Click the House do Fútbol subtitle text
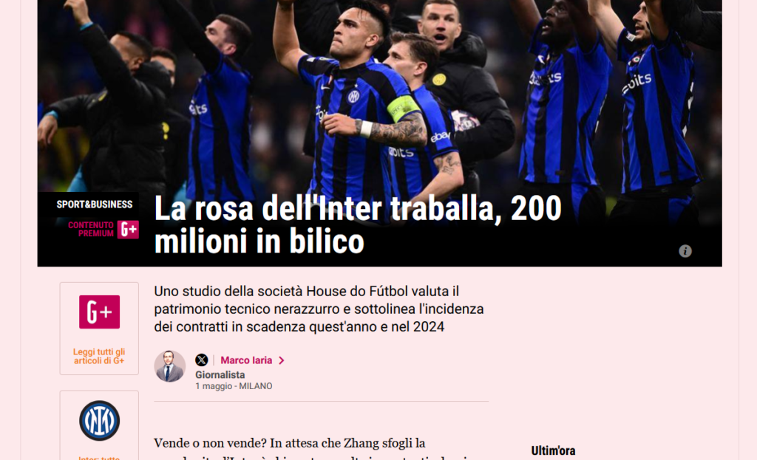 click(319, 309)
